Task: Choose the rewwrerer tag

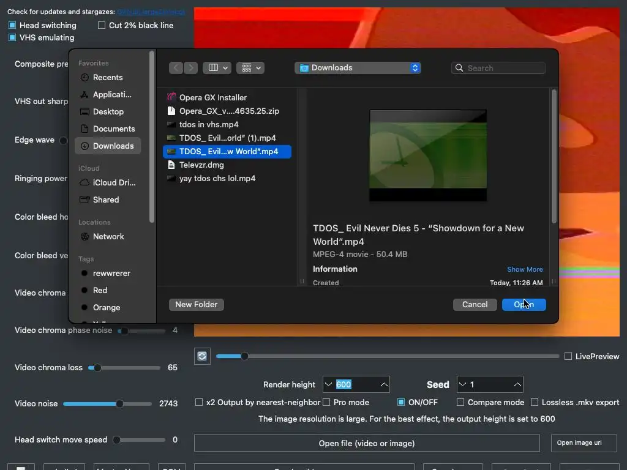Action: tap(108, 274)
